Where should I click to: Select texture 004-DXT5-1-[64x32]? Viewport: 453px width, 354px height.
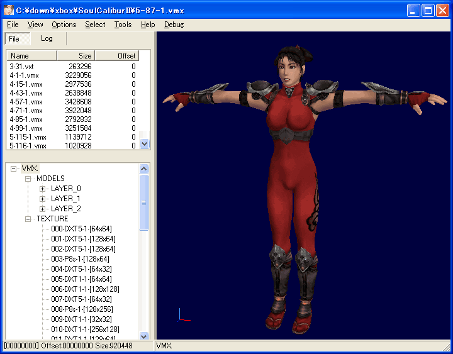(x=81, y=269)
